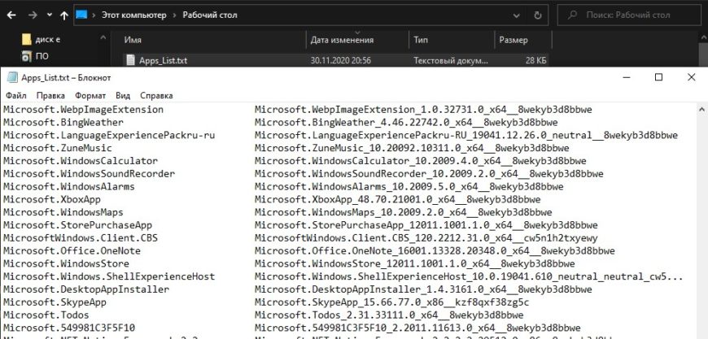
Task: Click 'Microsoft.ZuneMusic_10.20092.10311.0' package name
Action: click(412, 148)
